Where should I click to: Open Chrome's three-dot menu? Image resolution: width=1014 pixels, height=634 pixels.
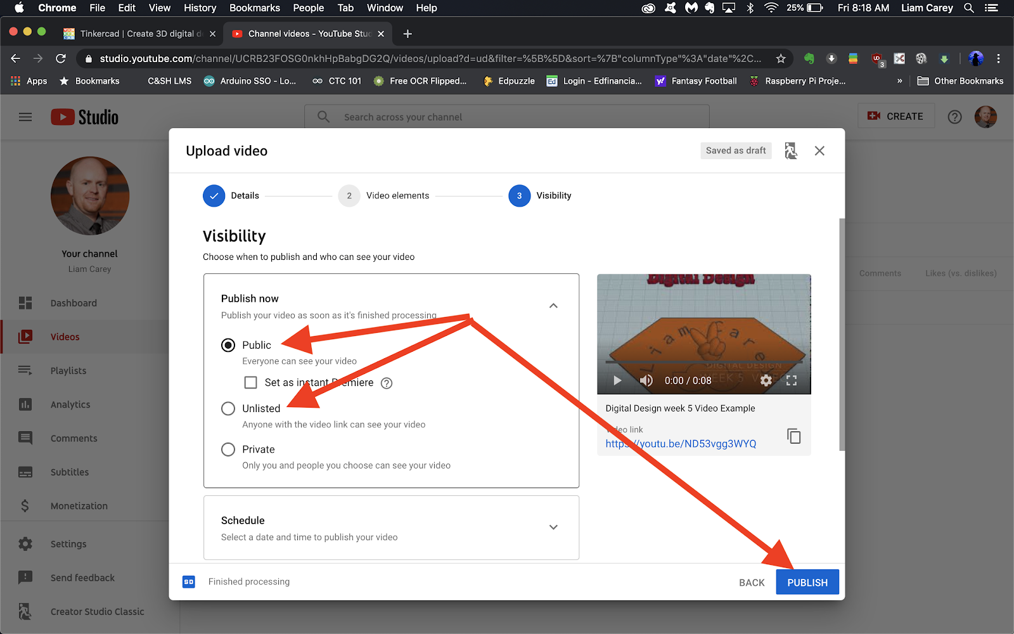pos(998,58)
